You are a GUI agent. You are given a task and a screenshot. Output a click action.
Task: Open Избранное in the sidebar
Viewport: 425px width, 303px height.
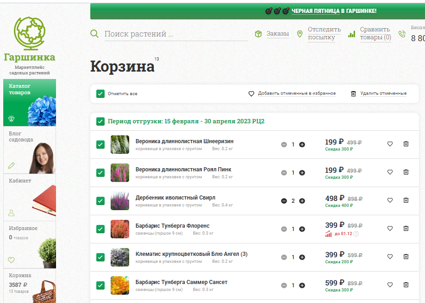click(30, 244)
